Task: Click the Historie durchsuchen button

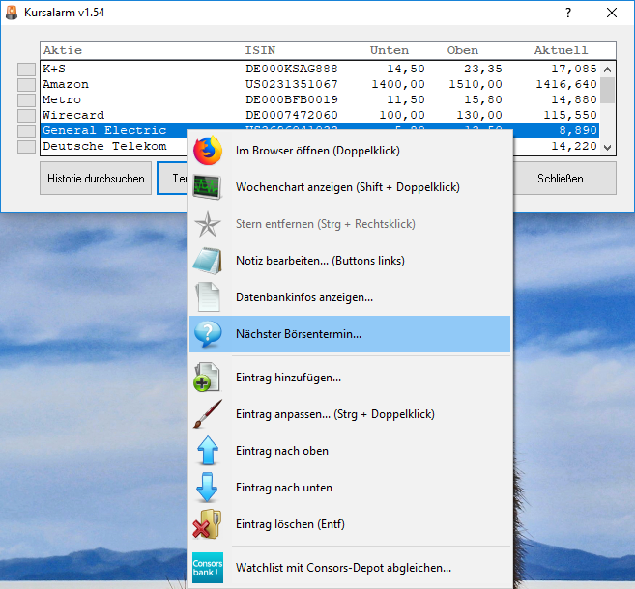Action: pyautogui.click(x=96, y=179)
